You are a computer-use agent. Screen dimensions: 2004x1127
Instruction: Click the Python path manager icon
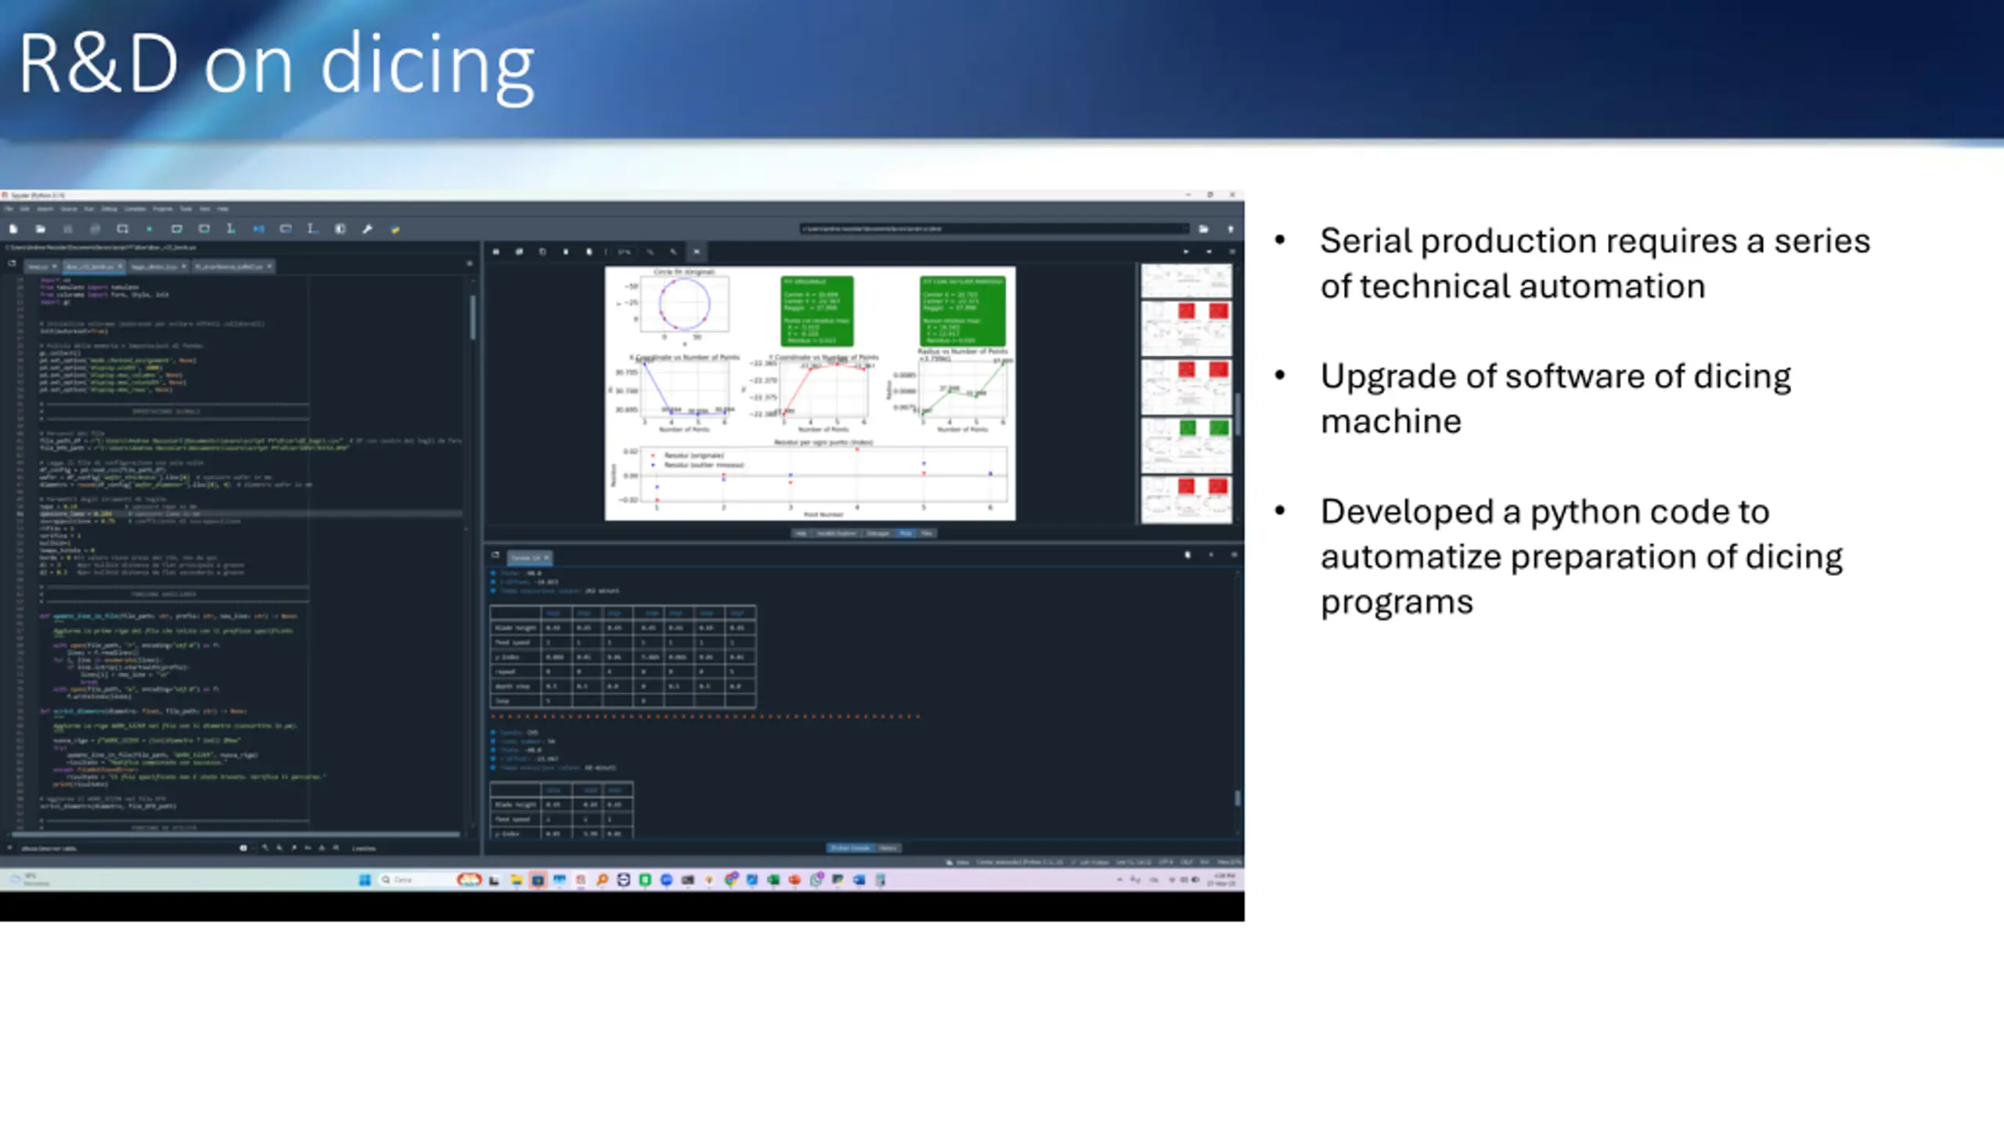(395, 229)
